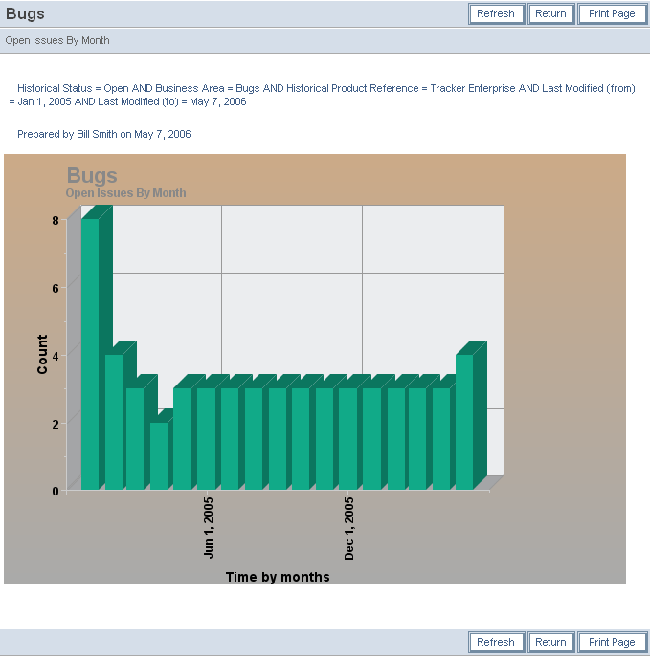Viewport: 650px width, 660px height.
Task: Click the 8 tick label on y-axis
Action: [56, 220]
